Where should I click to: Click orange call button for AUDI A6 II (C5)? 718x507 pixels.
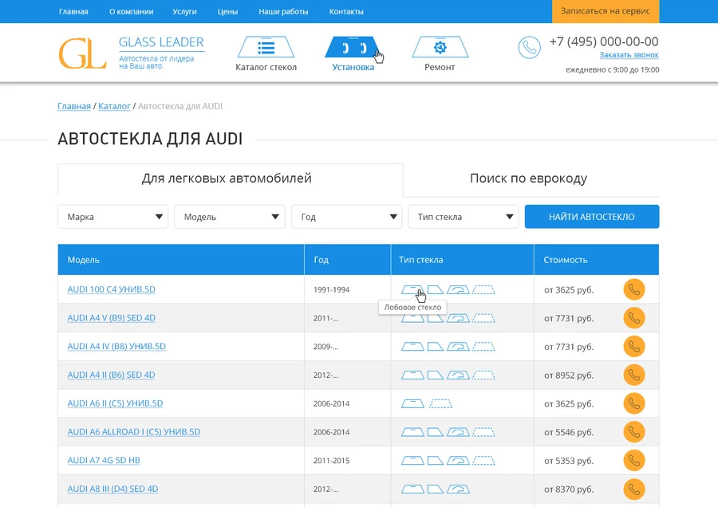634,403
